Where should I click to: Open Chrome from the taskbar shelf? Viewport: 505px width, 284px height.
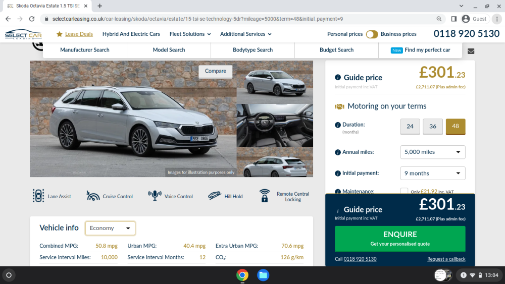click(242, 275)
